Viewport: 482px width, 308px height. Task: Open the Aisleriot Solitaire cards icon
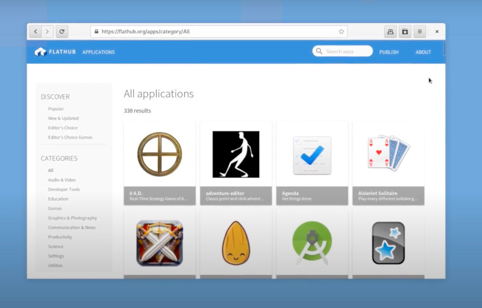tap(388, 153)
